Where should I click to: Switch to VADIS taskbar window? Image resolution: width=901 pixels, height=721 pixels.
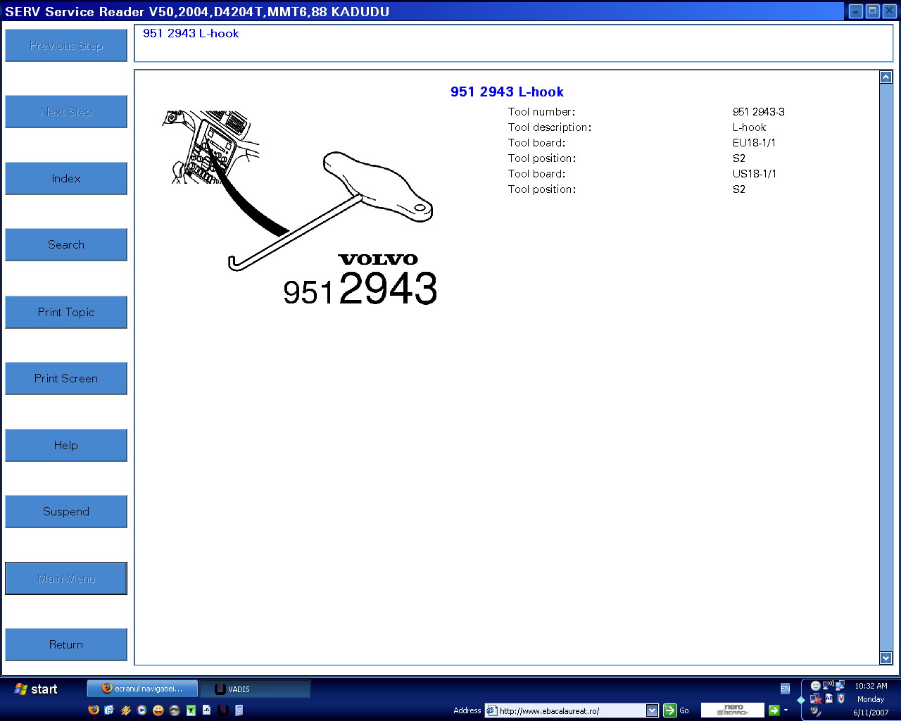tap(256, 689)
